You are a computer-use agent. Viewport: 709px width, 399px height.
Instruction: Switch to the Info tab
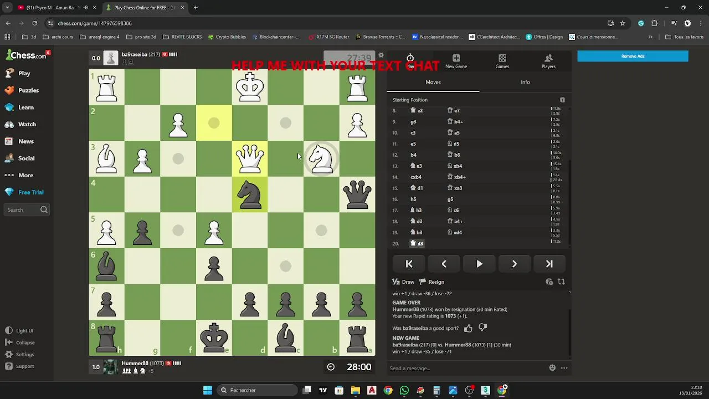525,82
